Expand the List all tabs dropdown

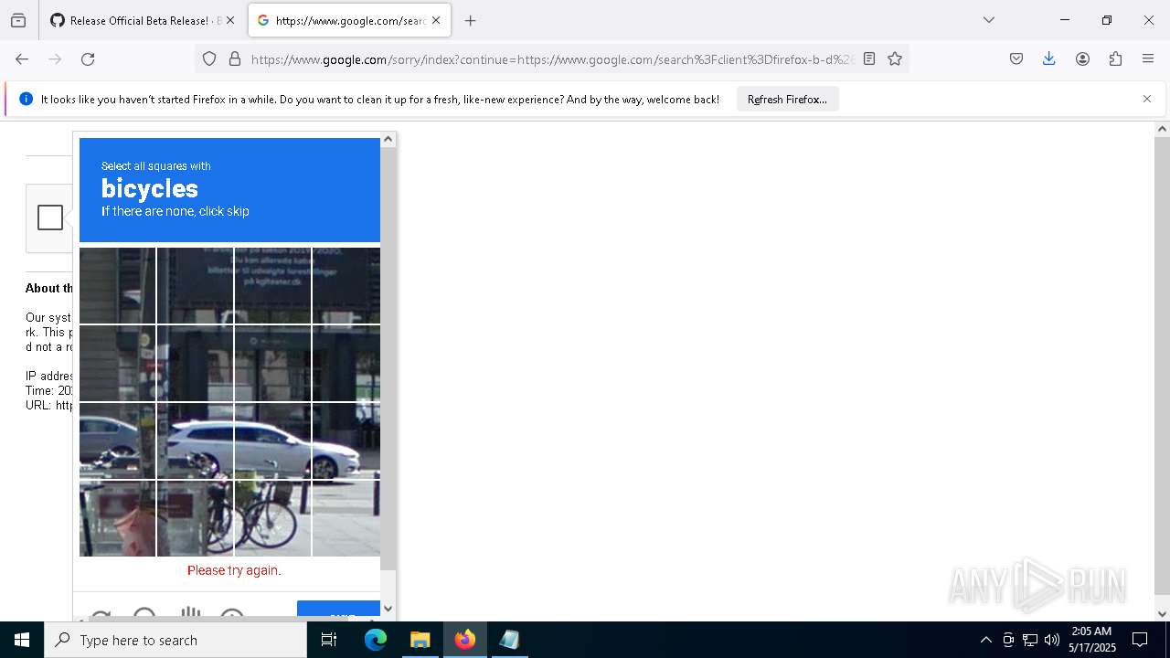click(x=988, y=20)
